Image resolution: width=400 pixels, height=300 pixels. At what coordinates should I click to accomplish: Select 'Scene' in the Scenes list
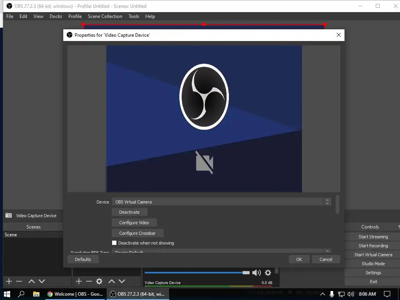(33, 235)
